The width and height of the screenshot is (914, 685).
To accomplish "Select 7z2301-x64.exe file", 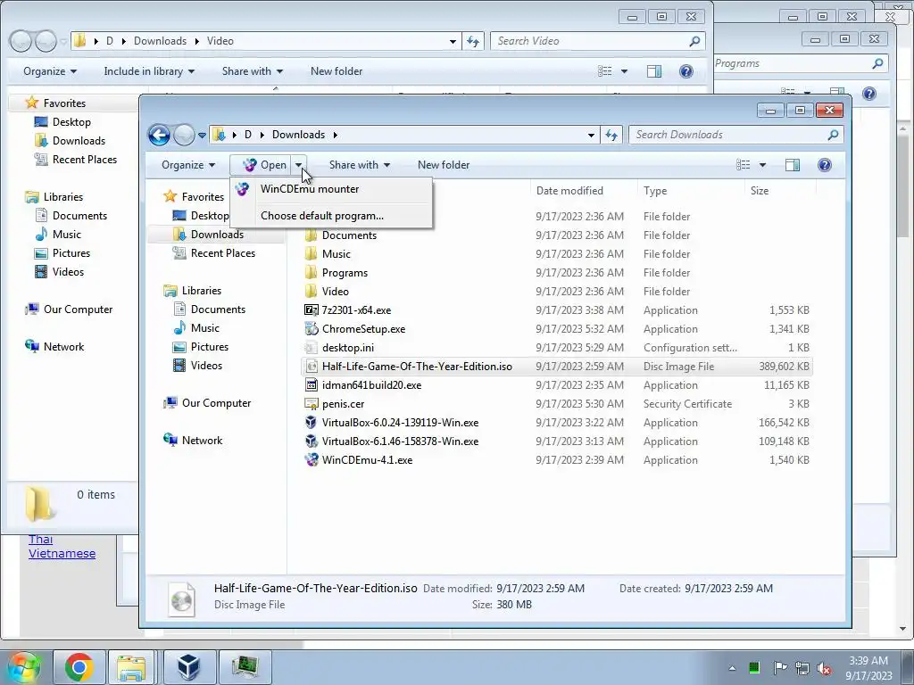I will coord(356,309).
